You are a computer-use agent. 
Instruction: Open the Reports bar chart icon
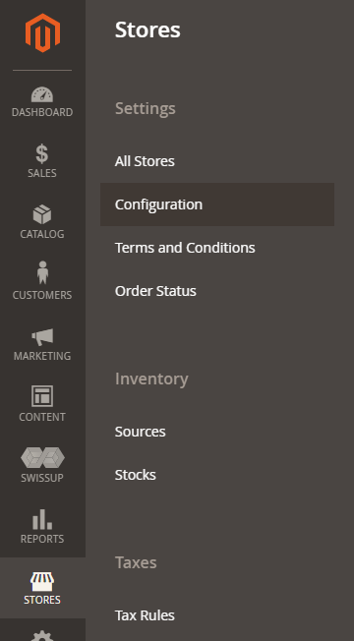42,519
